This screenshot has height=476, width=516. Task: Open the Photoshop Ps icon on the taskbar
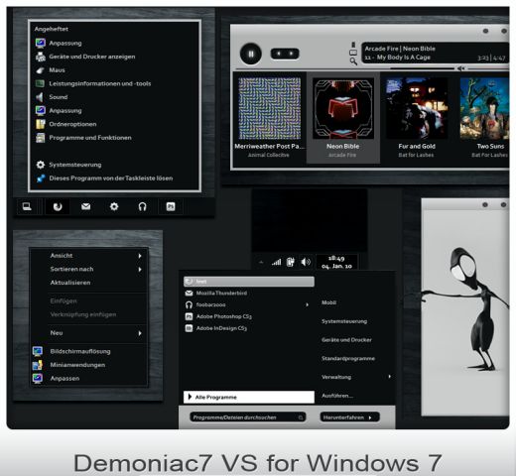(x=171, y=207)
